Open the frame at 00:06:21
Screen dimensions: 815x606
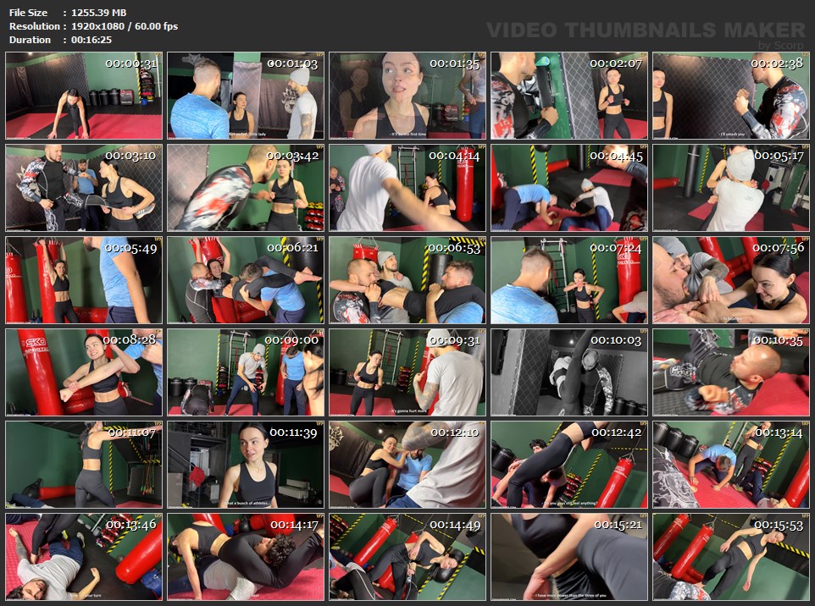[246, 280]
